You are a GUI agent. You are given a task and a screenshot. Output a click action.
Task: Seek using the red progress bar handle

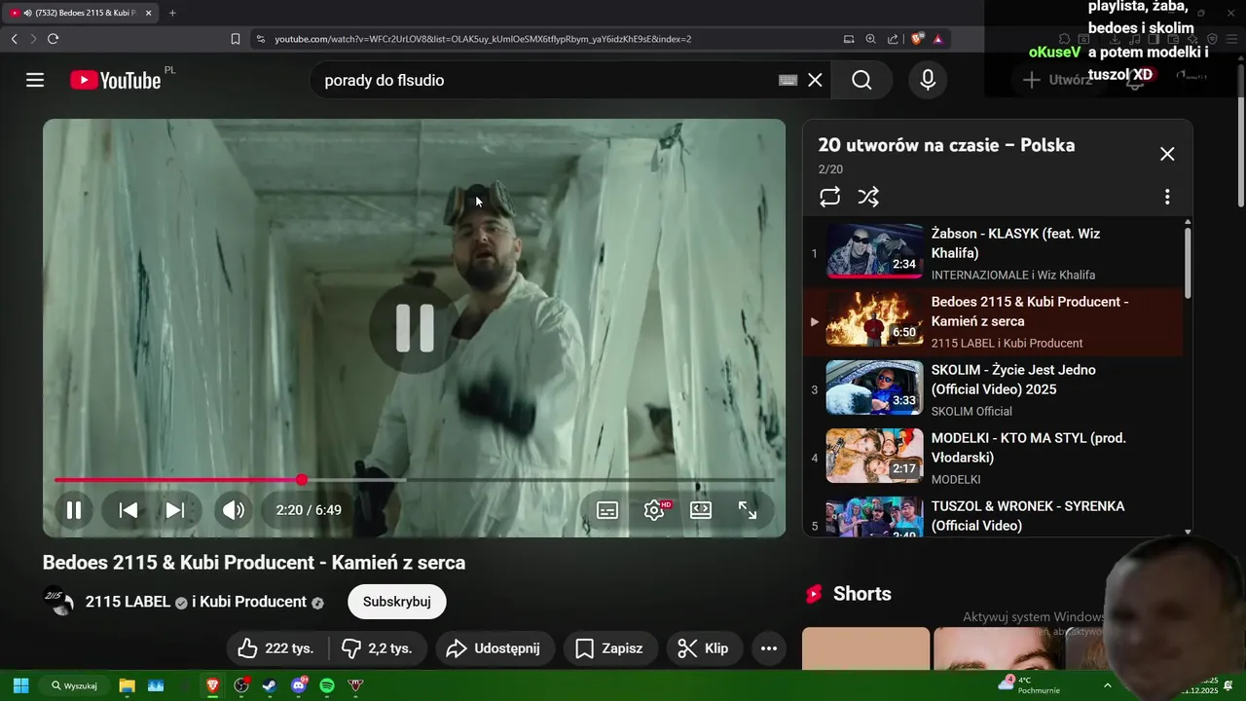click(302, 480)
